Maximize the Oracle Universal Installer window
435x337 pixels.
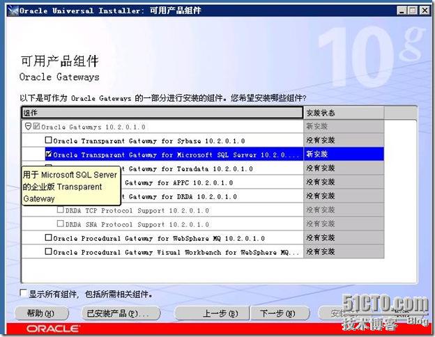coord(413,11)
